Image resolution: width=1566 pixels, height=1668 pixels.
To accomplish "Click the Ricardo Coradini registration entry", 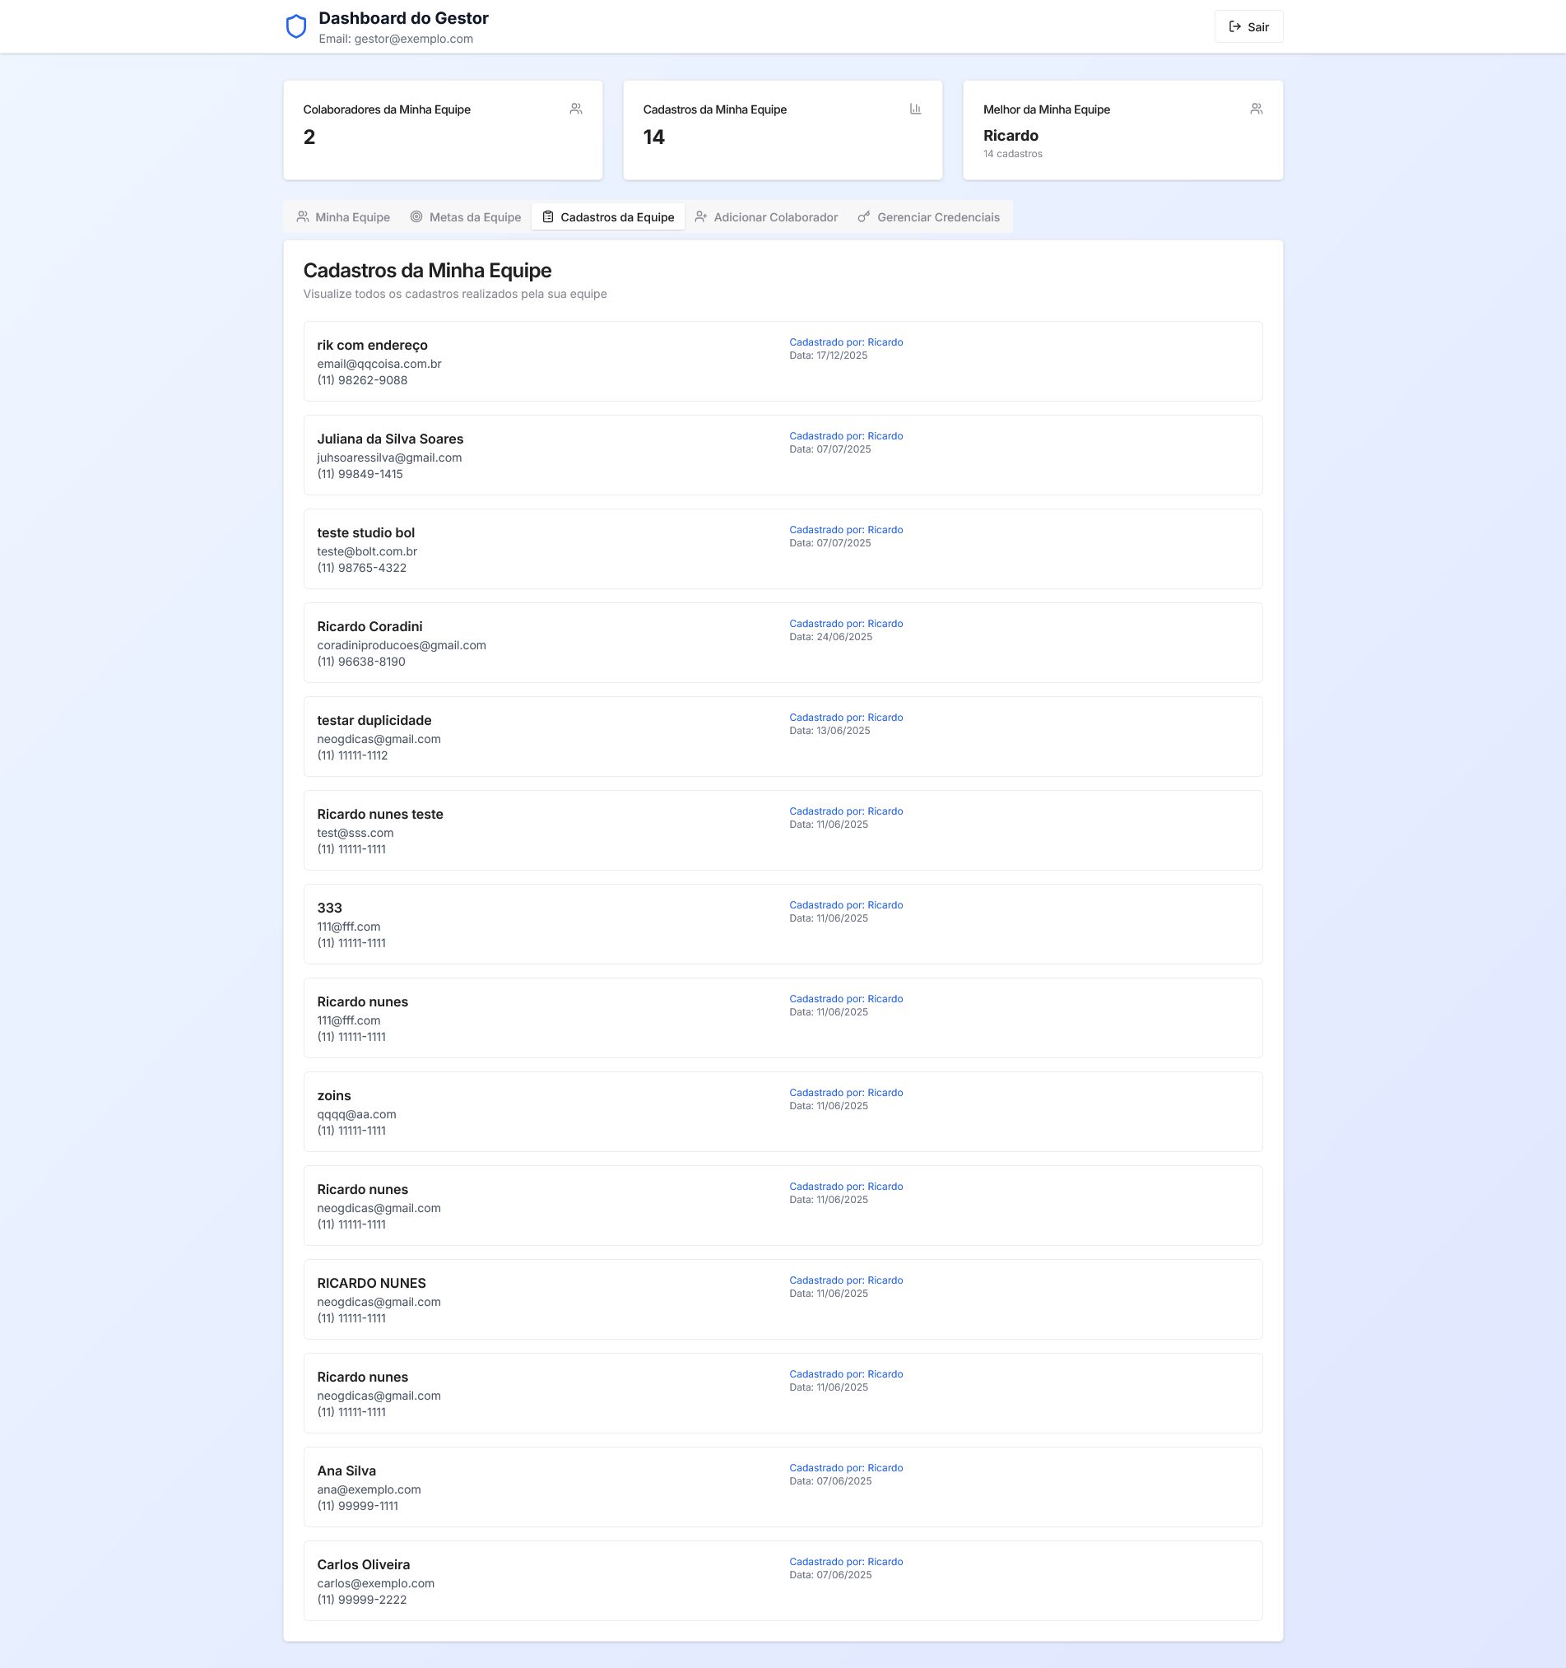I will click(782, 643).
